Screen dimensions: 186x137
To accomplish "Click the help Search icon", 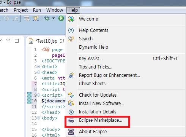I will (x=71, y=39).
